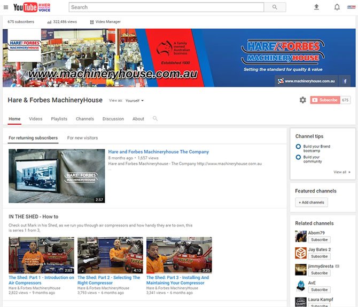Open The Shed Part 3 title link
The image size is (358, 307).
coord(177,280)
